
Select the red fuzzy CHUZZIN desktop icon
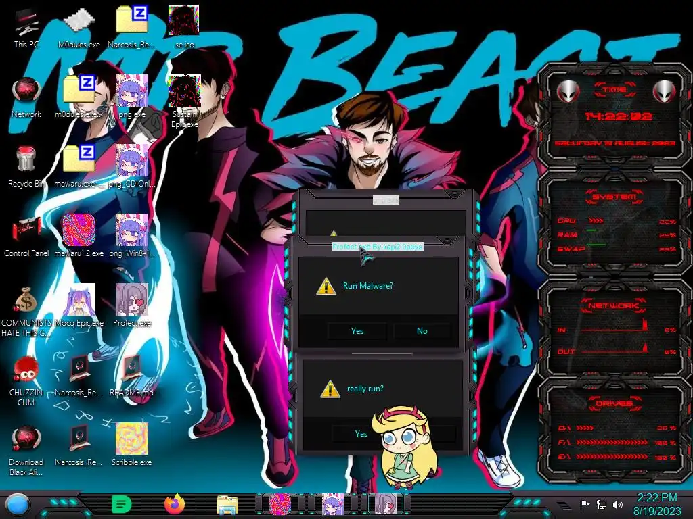pos(26,381)
